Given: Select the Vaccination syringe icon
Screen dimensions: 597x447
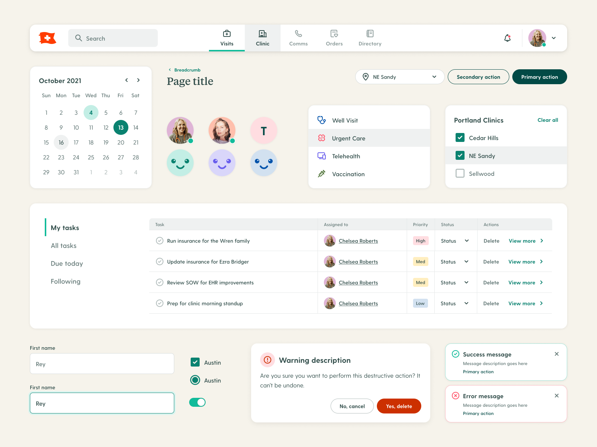Looking at the screenshot, I should click(x=321, y=174).
